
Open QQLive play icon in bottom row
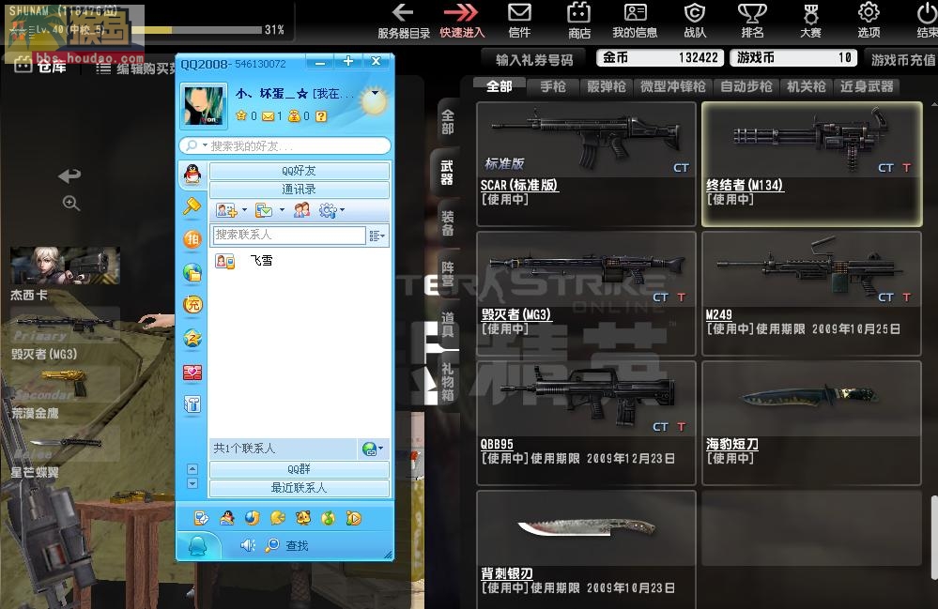click(354, 518)
